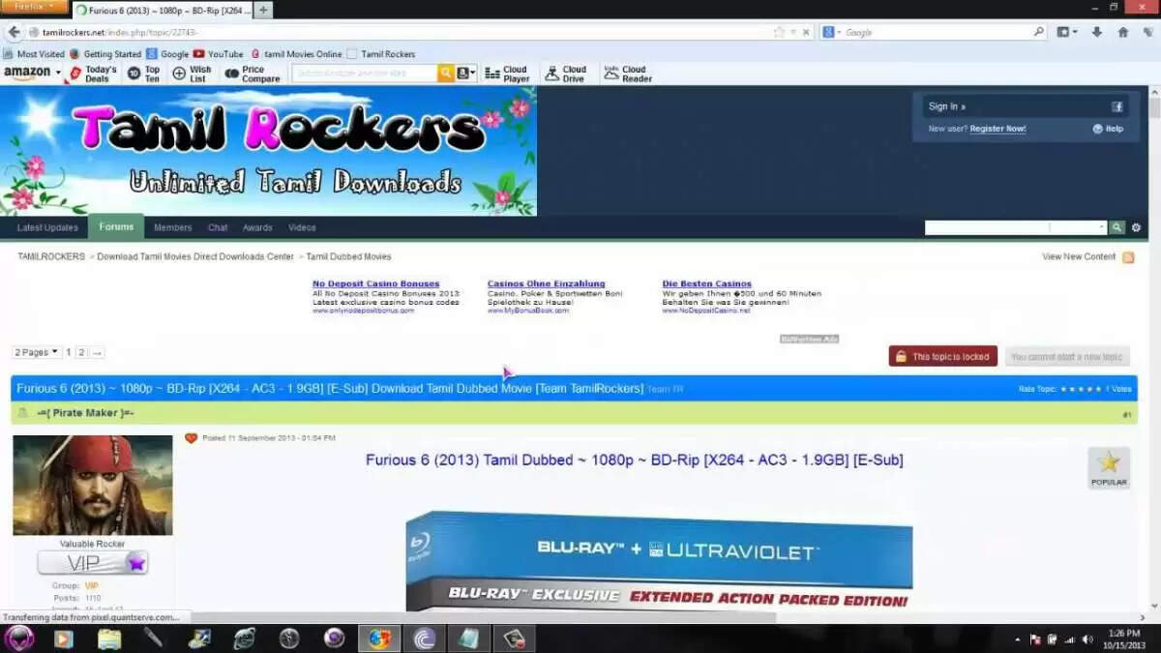1161x653 pixels.
Task: Open the browser search engine dropdown
Action: pyautogui.click(x=834, y=31)
